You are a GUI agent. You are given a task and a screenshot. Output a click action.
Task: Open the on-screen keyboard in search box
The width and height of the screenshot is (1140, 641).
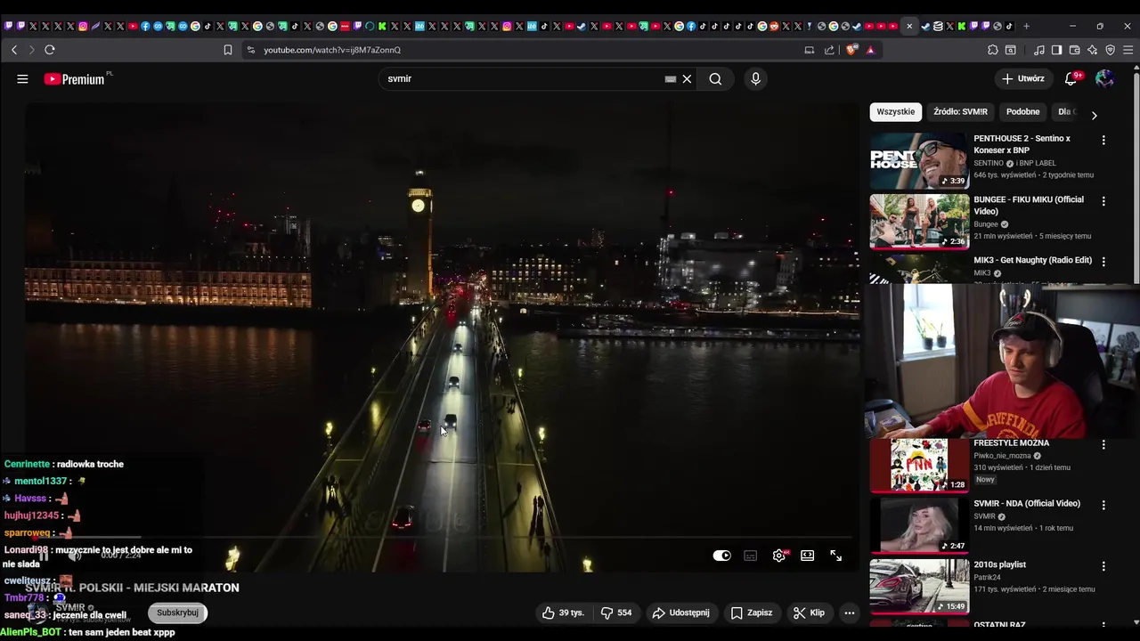point(671,79)
